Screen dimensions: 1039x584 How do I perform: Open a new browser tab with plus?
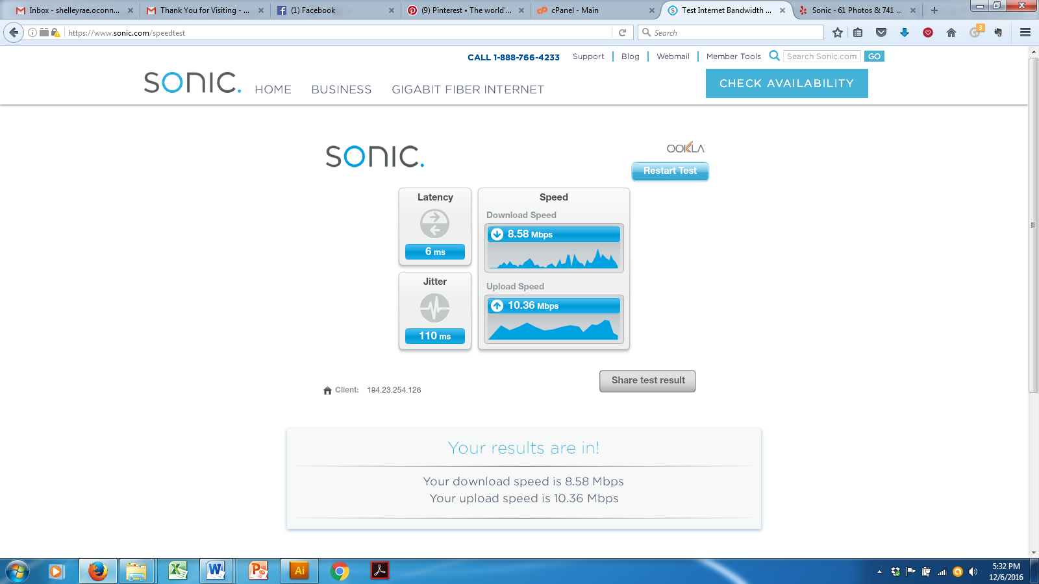pyautogui.click(x=934, y=10)
